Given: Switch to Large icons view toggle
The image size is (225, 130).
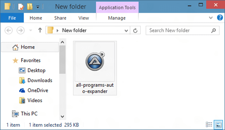Looking at the screenshot, I should pos(218,125).
